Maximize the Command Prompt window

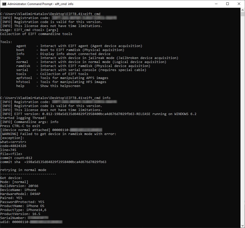(227, 4)
